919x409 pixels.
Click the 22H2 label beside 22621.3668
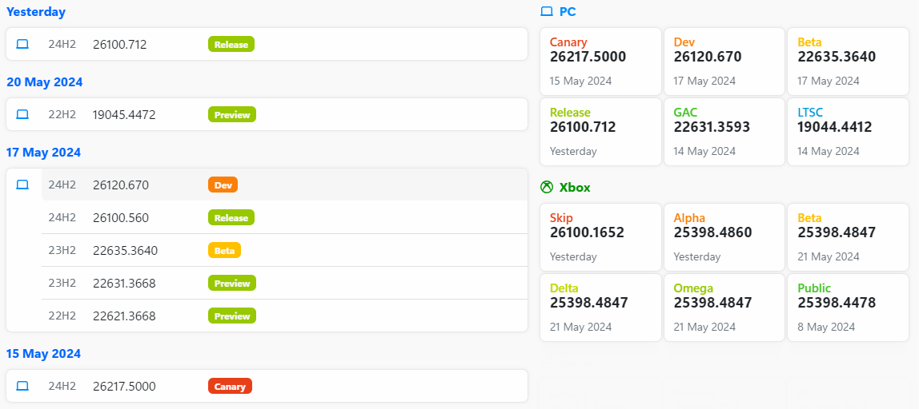click(62, 316)
